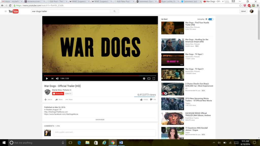Toggle the Autoplay switch off
This screenshot has width=260, height=146.
(211, 19)
